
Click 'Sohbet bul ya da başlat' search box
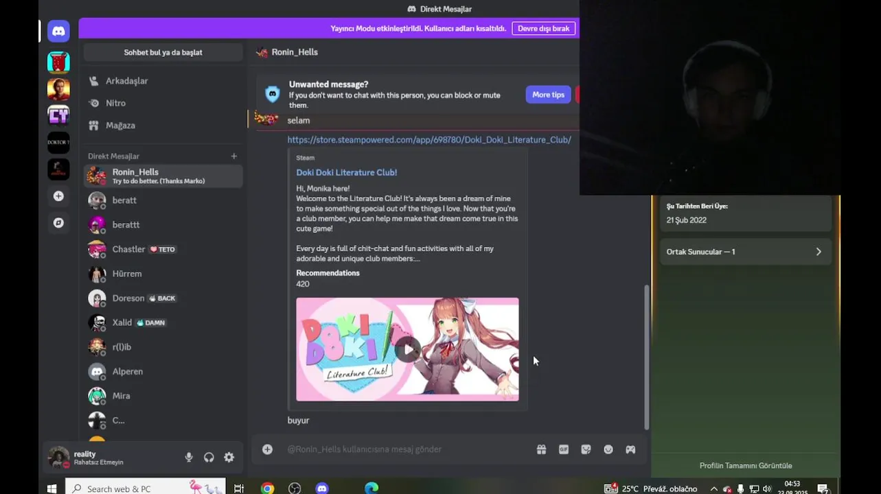point(163,52)
